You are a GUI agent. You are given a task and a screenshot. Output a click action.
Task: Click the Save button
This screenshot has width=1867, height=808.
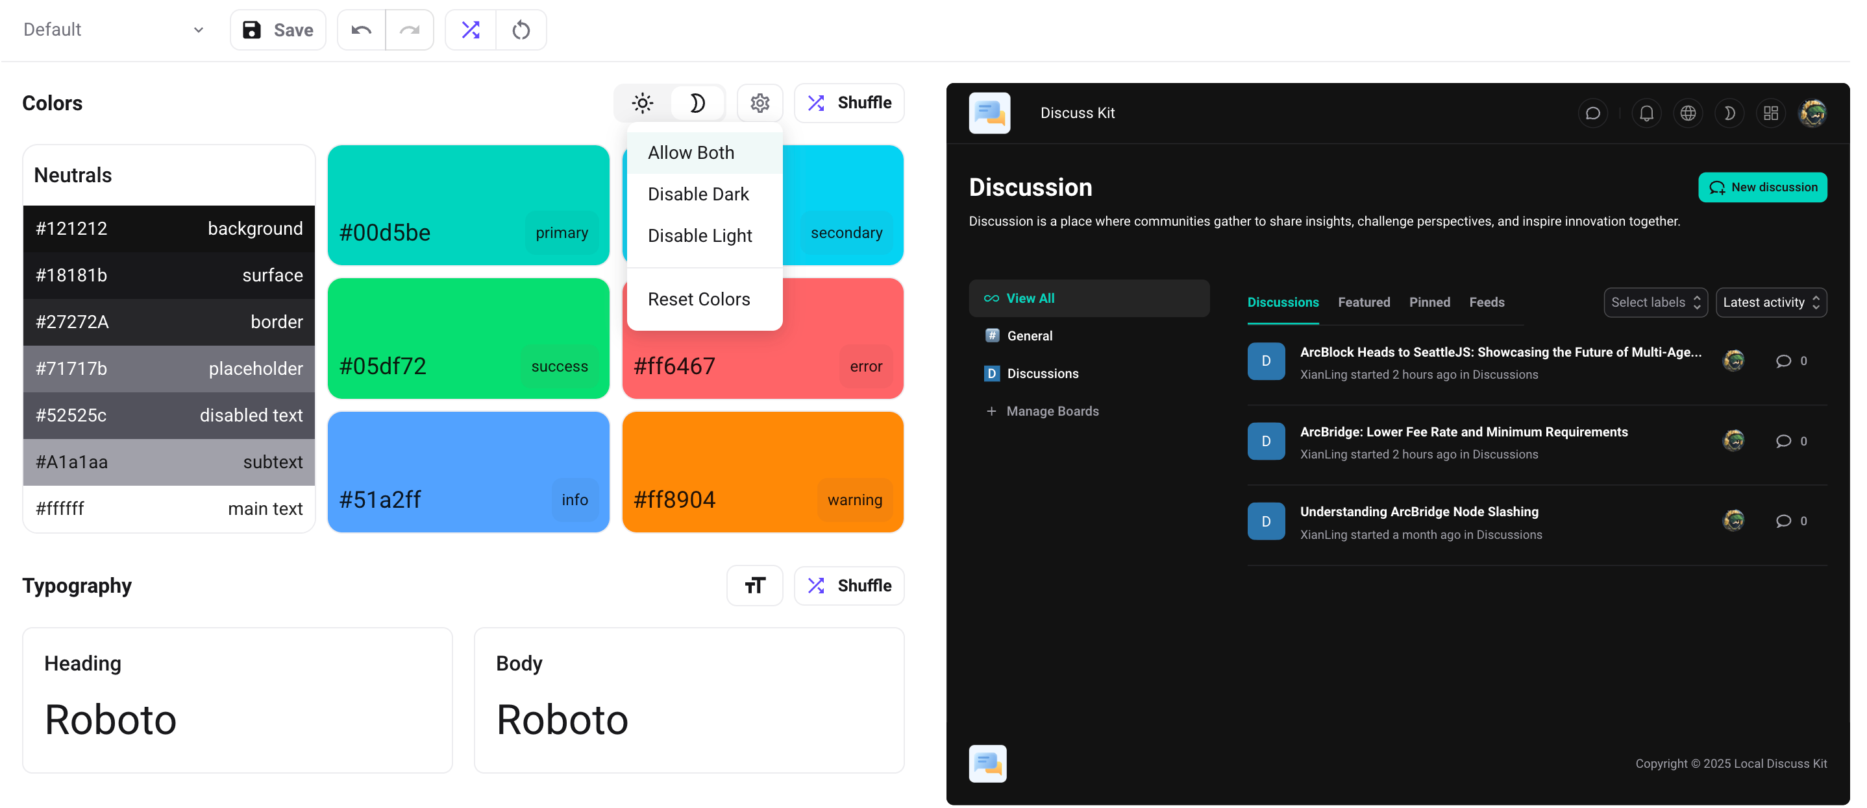click(x=278, y=30)
